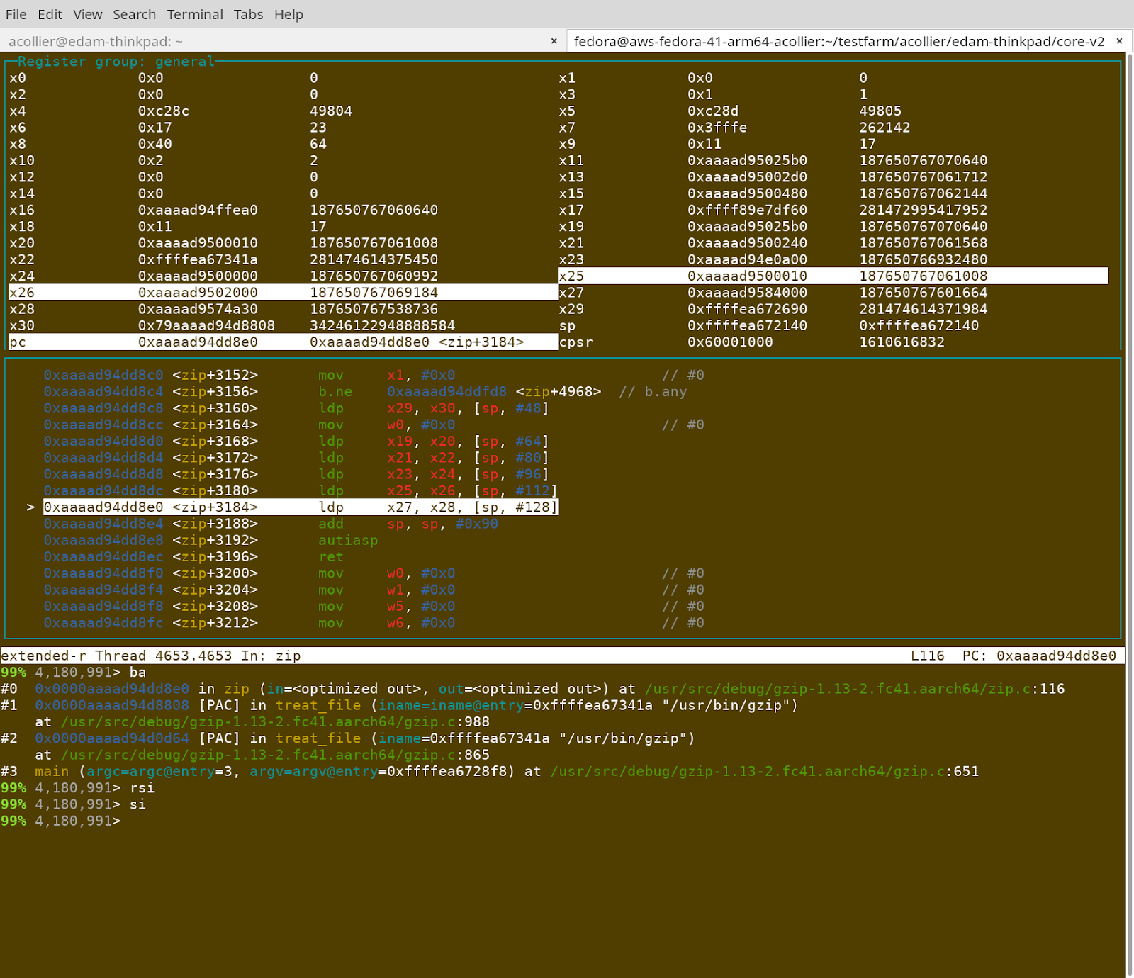Open the View menu

(87, 14)
